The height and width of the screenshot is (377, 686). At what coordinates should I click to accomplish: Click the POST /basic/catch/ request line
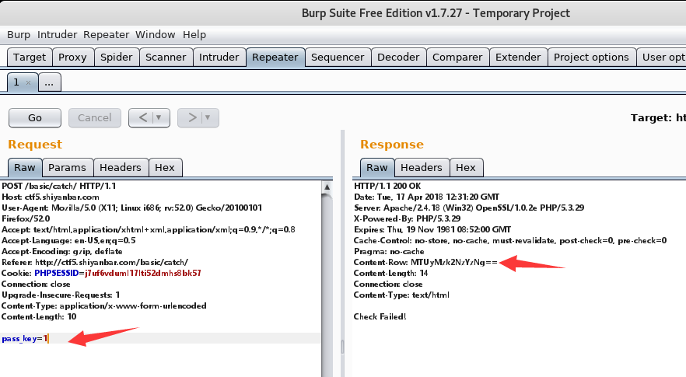tap(59, 186)
